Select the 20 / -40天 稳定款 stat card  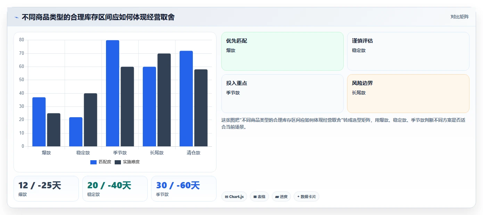click(115, 189)
